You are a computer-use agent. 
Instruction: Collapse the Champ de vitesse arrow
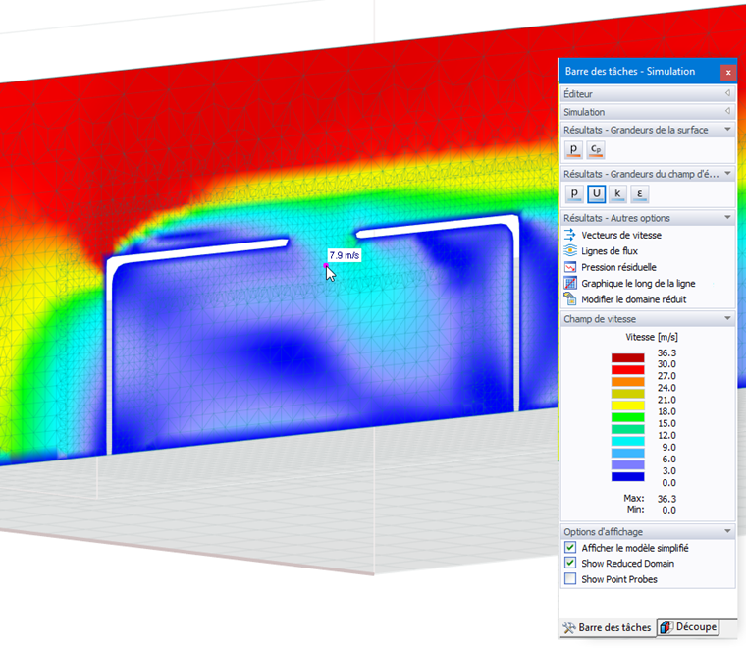727,318
